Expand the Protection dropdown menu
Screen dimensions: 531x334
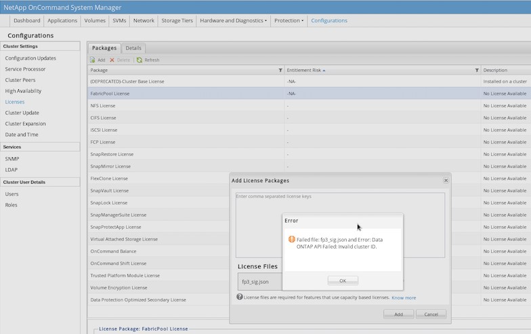coord(289,21)
